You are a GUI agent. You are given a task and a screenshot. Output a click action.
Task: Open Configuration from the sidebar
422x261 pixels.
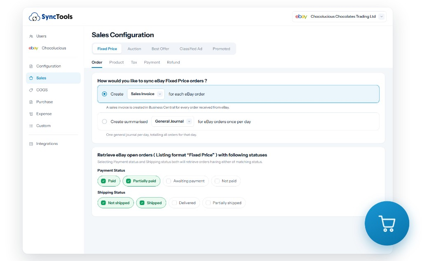[53, 66]
